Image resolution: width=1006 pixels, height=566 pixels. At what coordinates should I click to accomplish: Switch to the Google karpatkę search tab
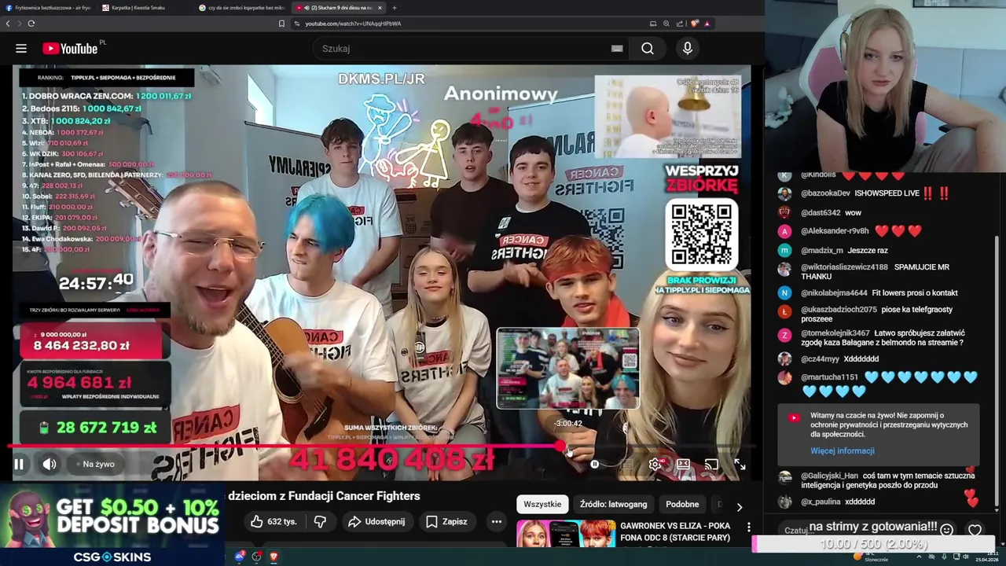[x=242, y=8]
